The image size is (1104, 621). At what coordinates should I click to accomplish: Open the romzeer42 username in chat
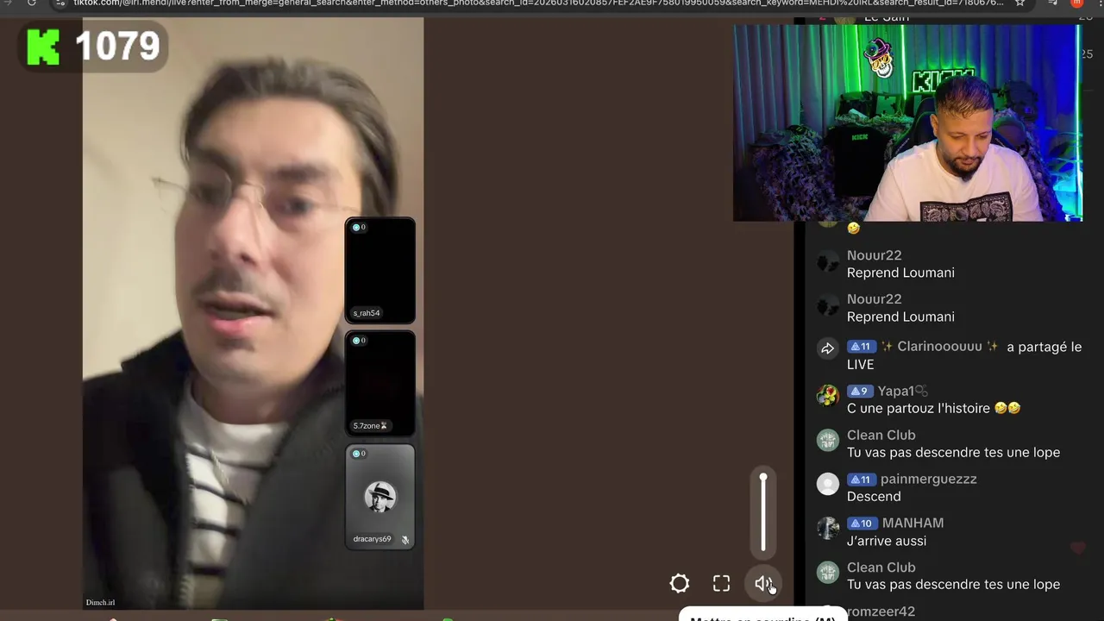pyautogui.click(x=881, y=612)
